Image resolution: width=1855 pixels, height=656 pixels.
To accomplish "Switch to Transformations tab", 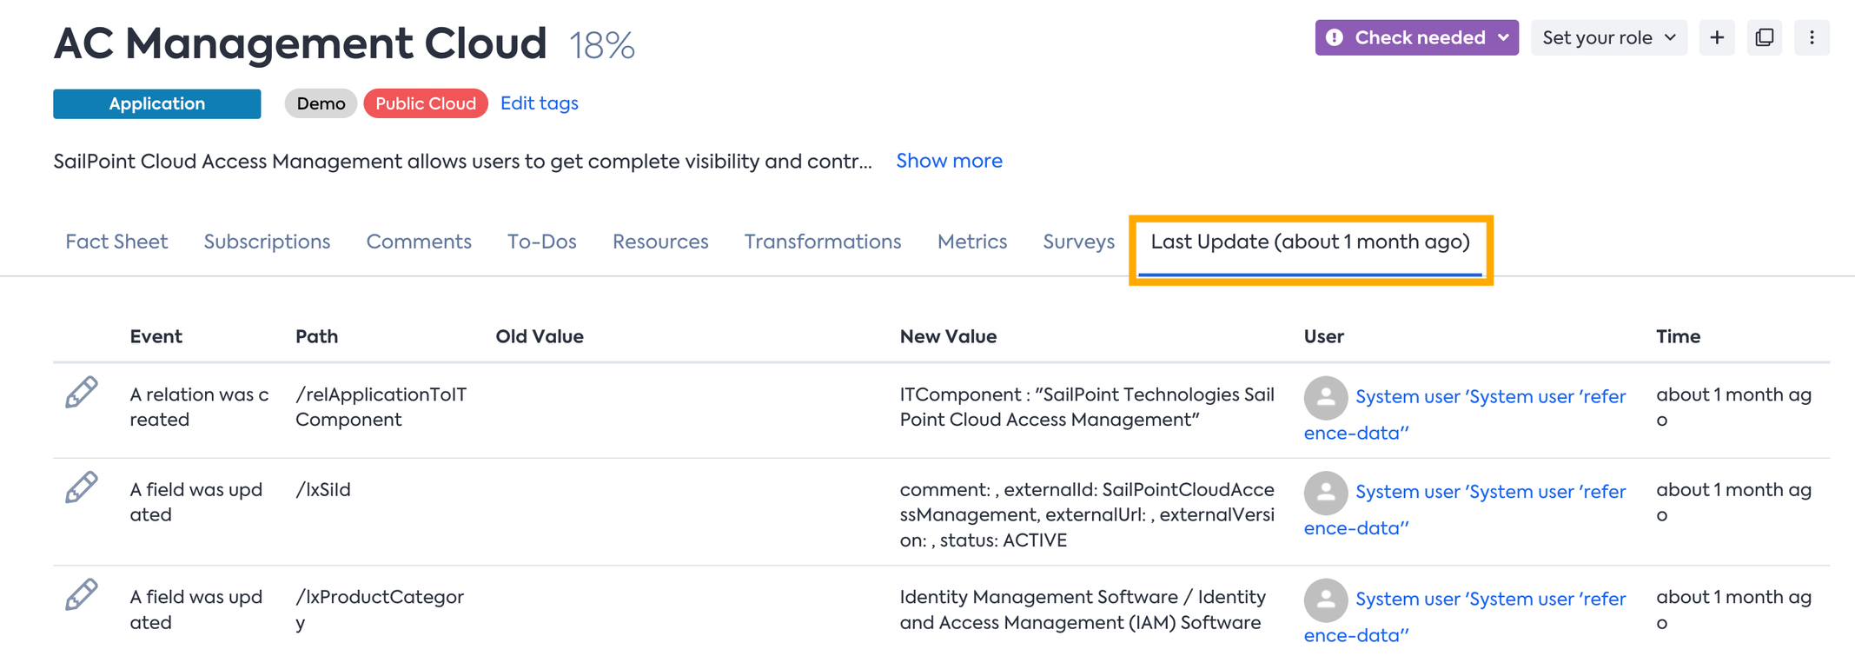I will 823,242.
